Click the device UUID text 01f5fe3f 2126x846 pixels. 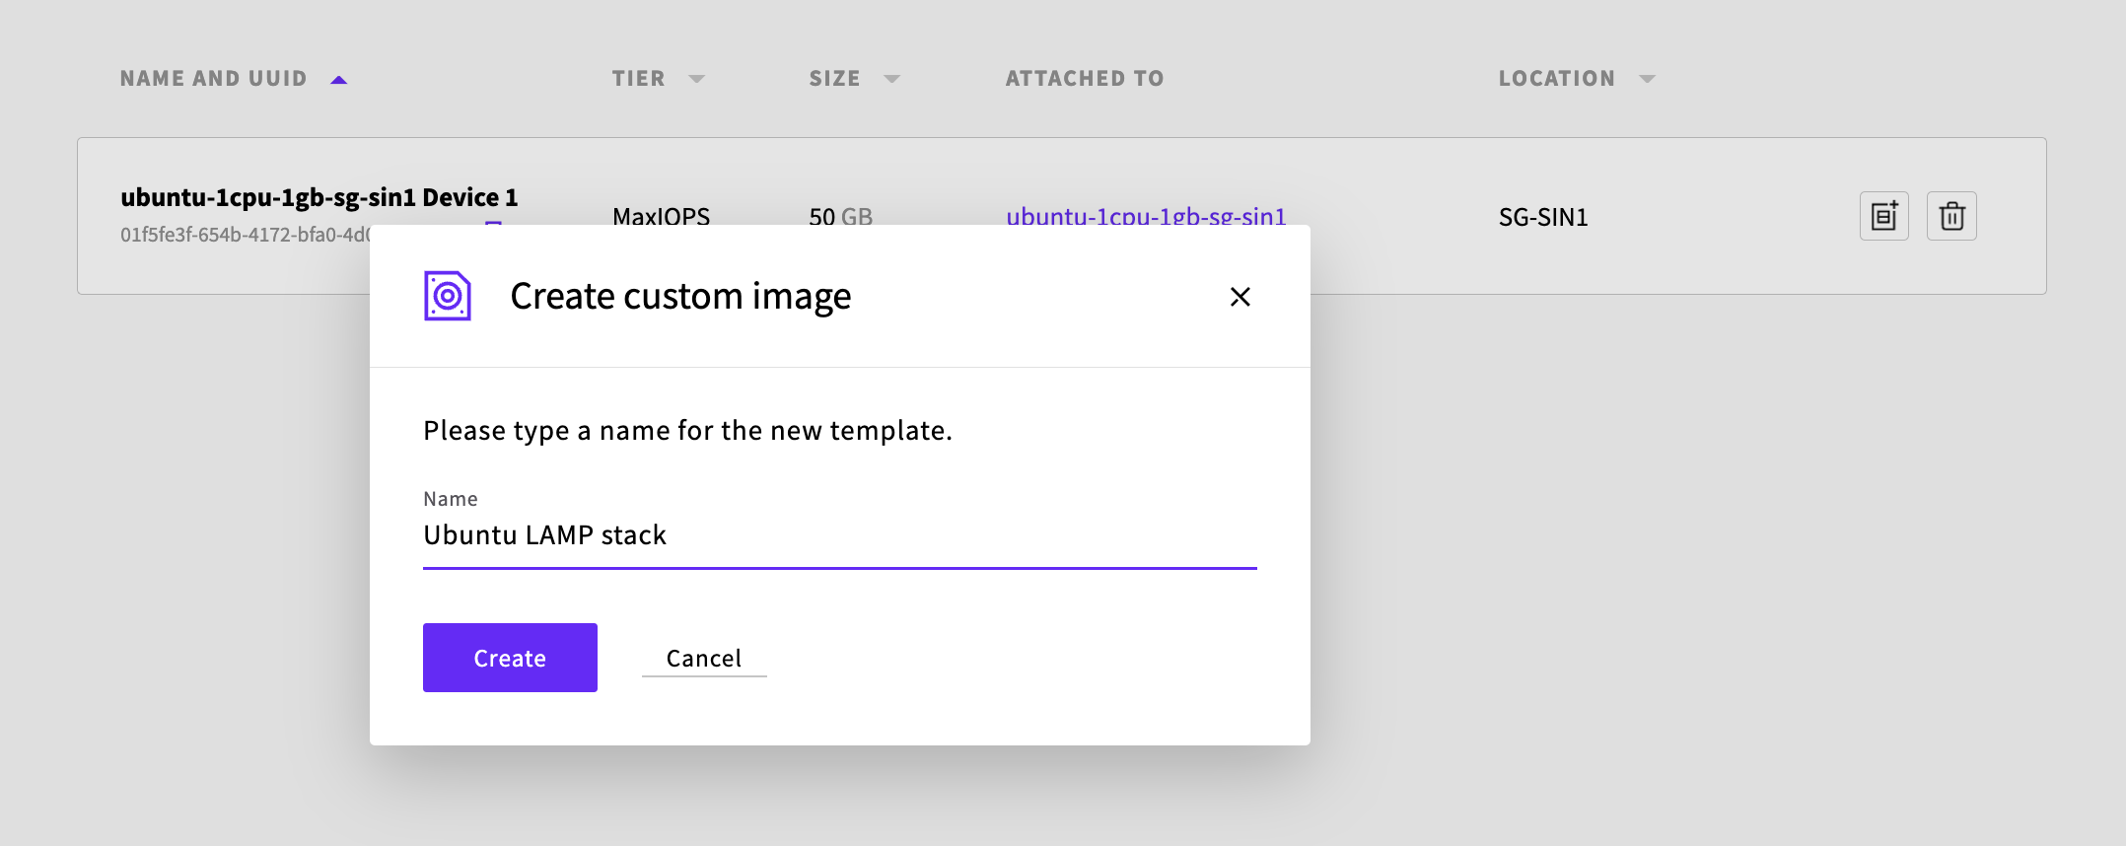246,235
